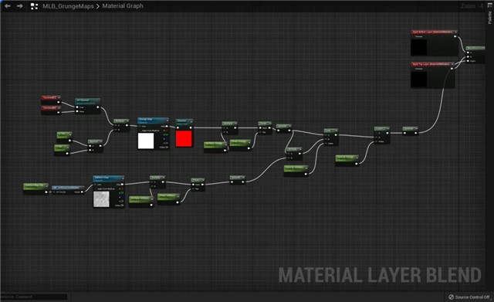The height and width of the screenshot is (302, 494).
Task: Click the forward navigation arrow
Action: click(19, 6)
